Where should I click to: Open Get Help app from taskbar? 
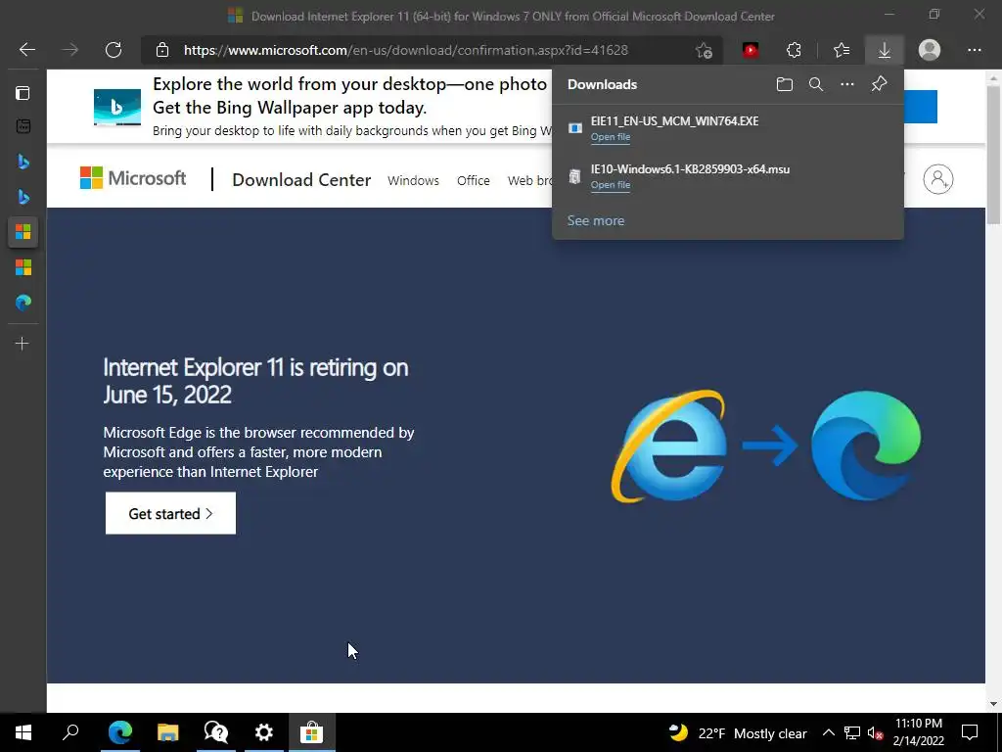pos(216,732)
